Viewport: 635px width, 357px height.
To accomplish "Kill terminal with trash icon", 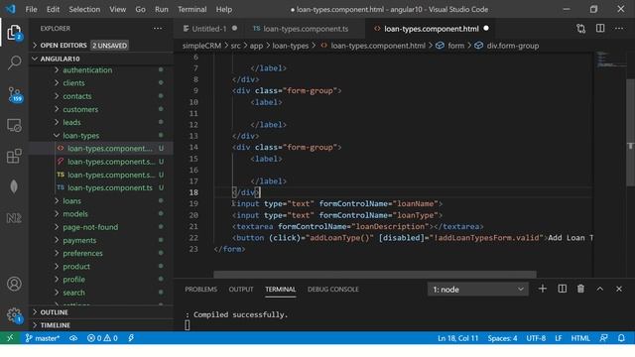I will point(580,289).
